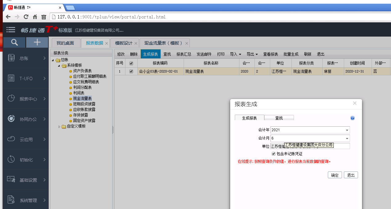Click the 单位 input field
Image resolution: width=391 pixels, height=209 pixels.
click(x=310, y=146)
